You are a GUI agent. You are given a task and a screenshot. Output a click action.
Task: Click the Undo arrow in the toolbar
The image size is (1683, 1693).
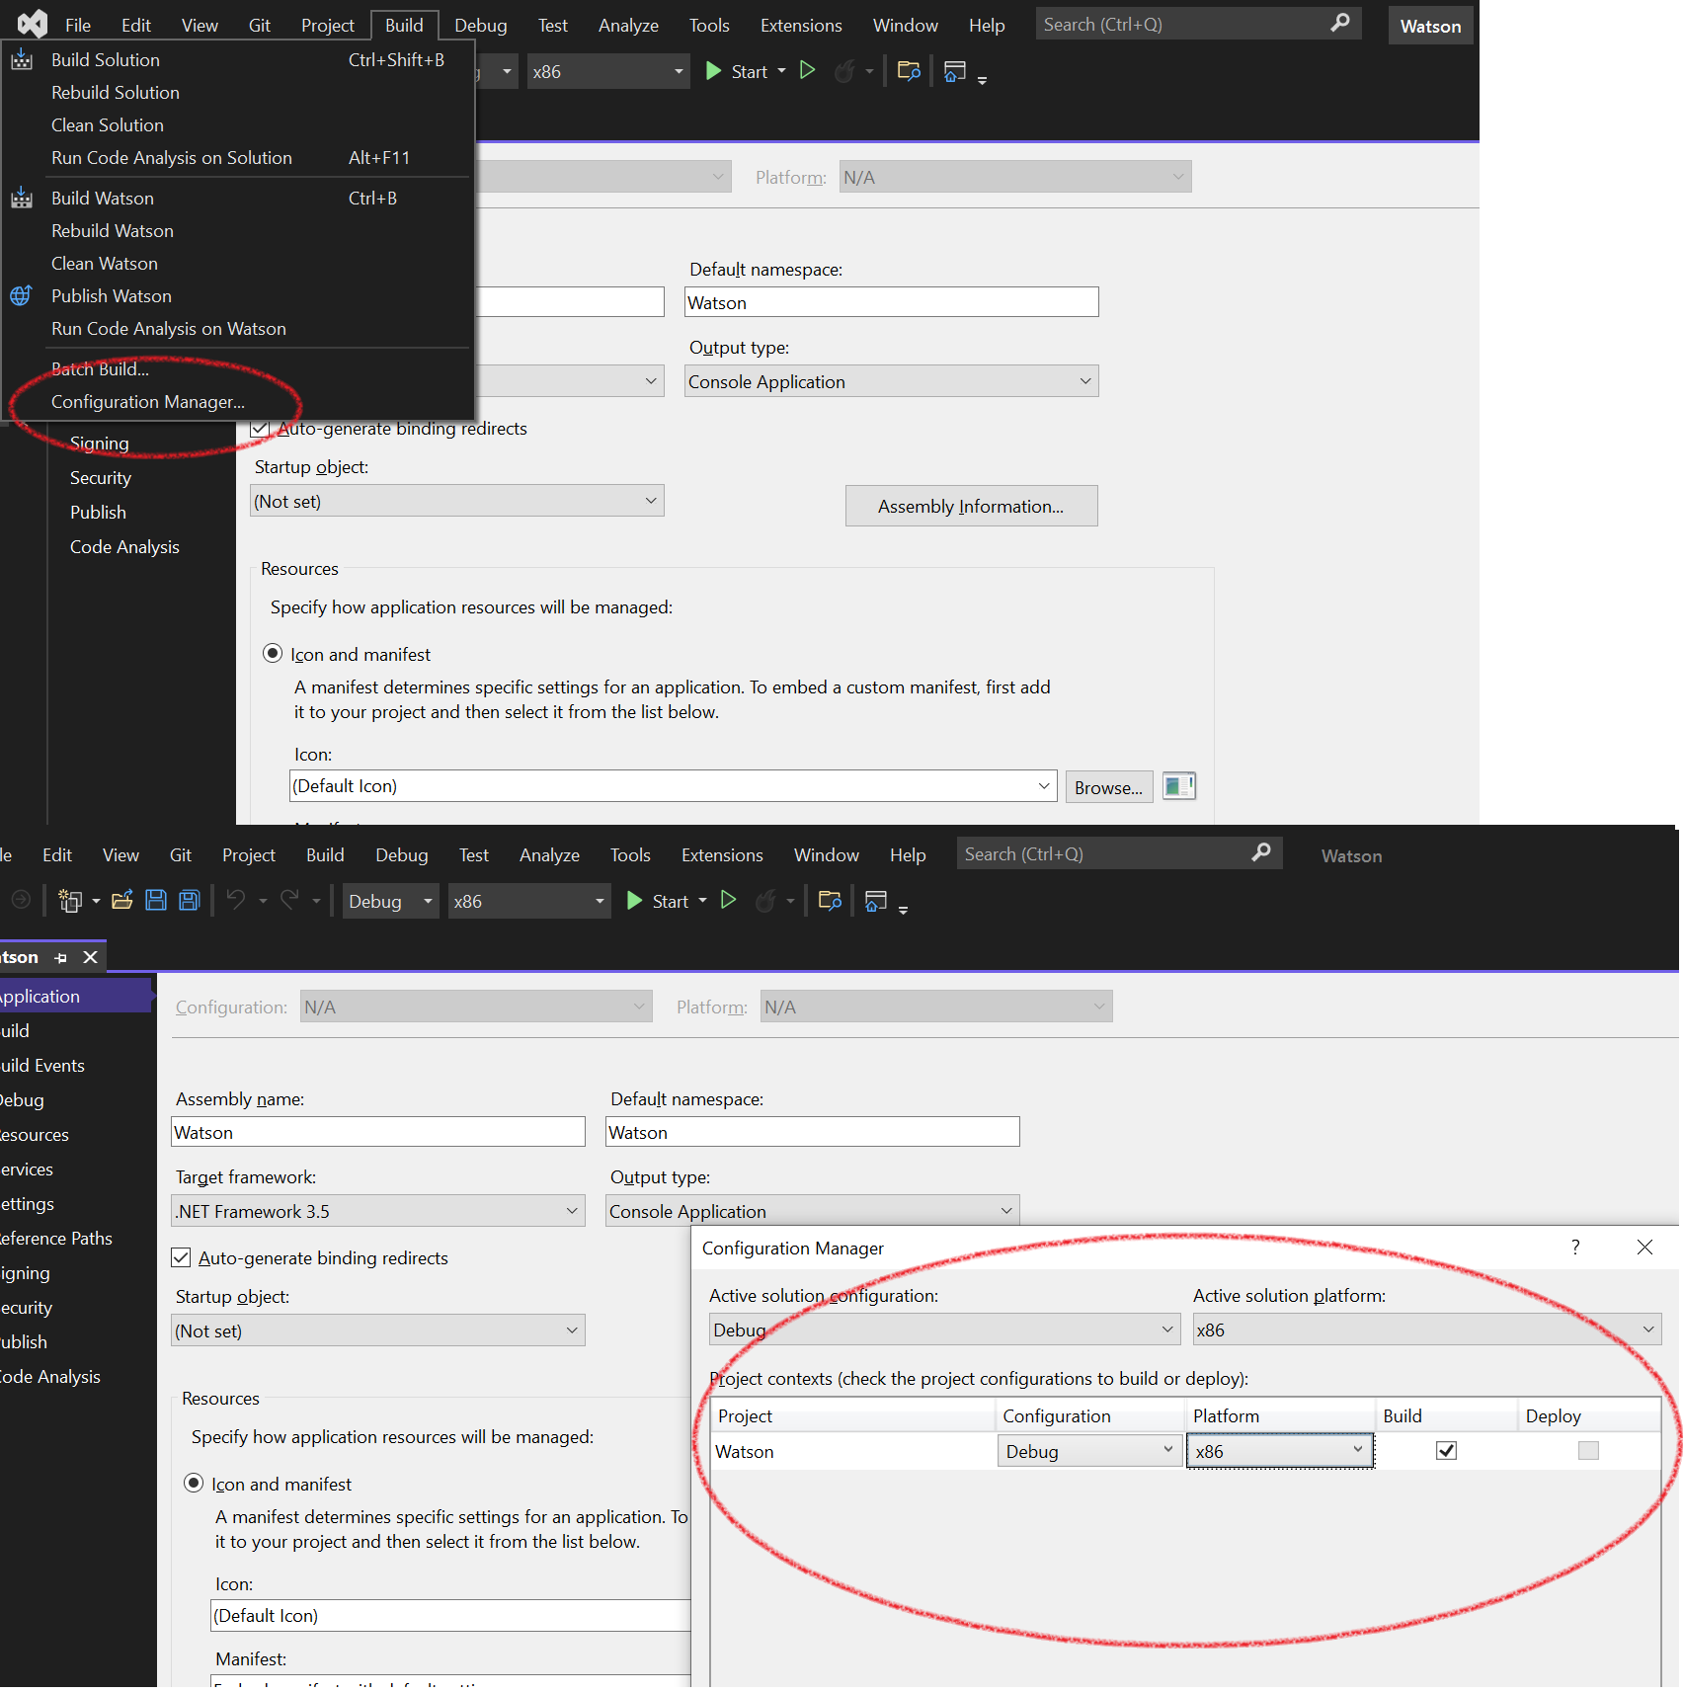click(236, 901)
